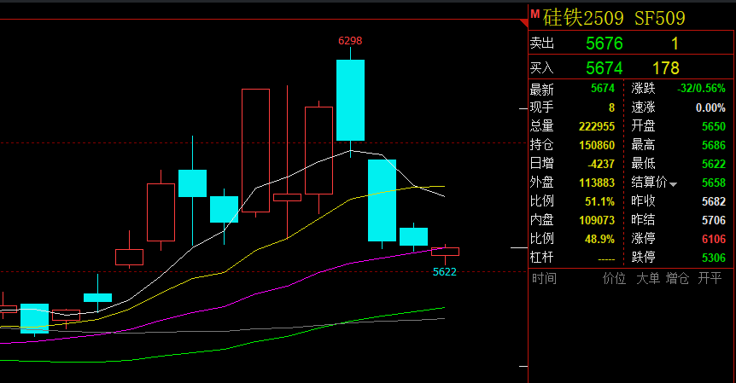736x383 pixels.
Task: Select the tallest cyan candlestick under 6298
Action: point(350,100)
